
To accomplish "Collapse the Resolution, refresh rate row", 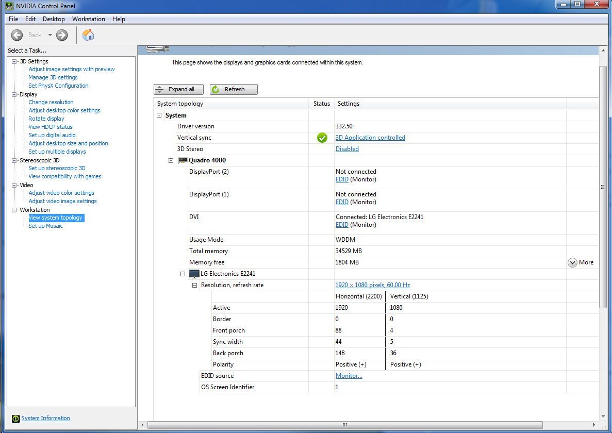I will [194, 285].
